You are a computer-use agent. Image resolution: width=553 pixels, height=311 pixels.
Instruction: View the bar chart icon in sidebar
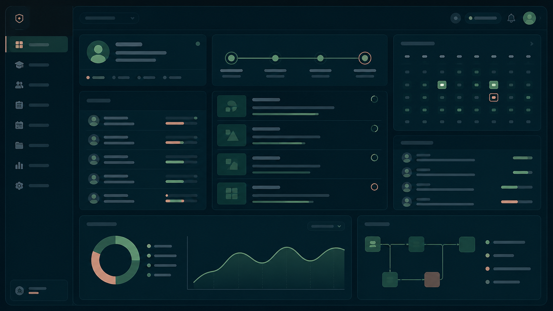19,165
